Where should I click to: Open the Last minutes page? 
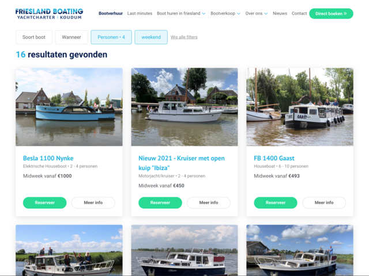[x=140, y=13]
